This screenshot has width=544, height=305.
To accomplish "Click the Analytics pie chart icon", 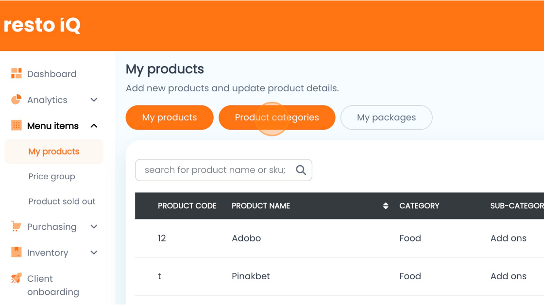I will 17,100.
